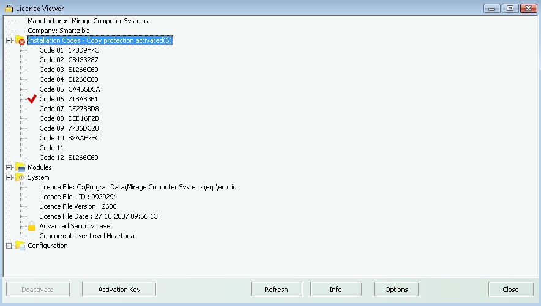Click the Licence Viewer title bar icon
541x306 pixels.
pos(8,8)
